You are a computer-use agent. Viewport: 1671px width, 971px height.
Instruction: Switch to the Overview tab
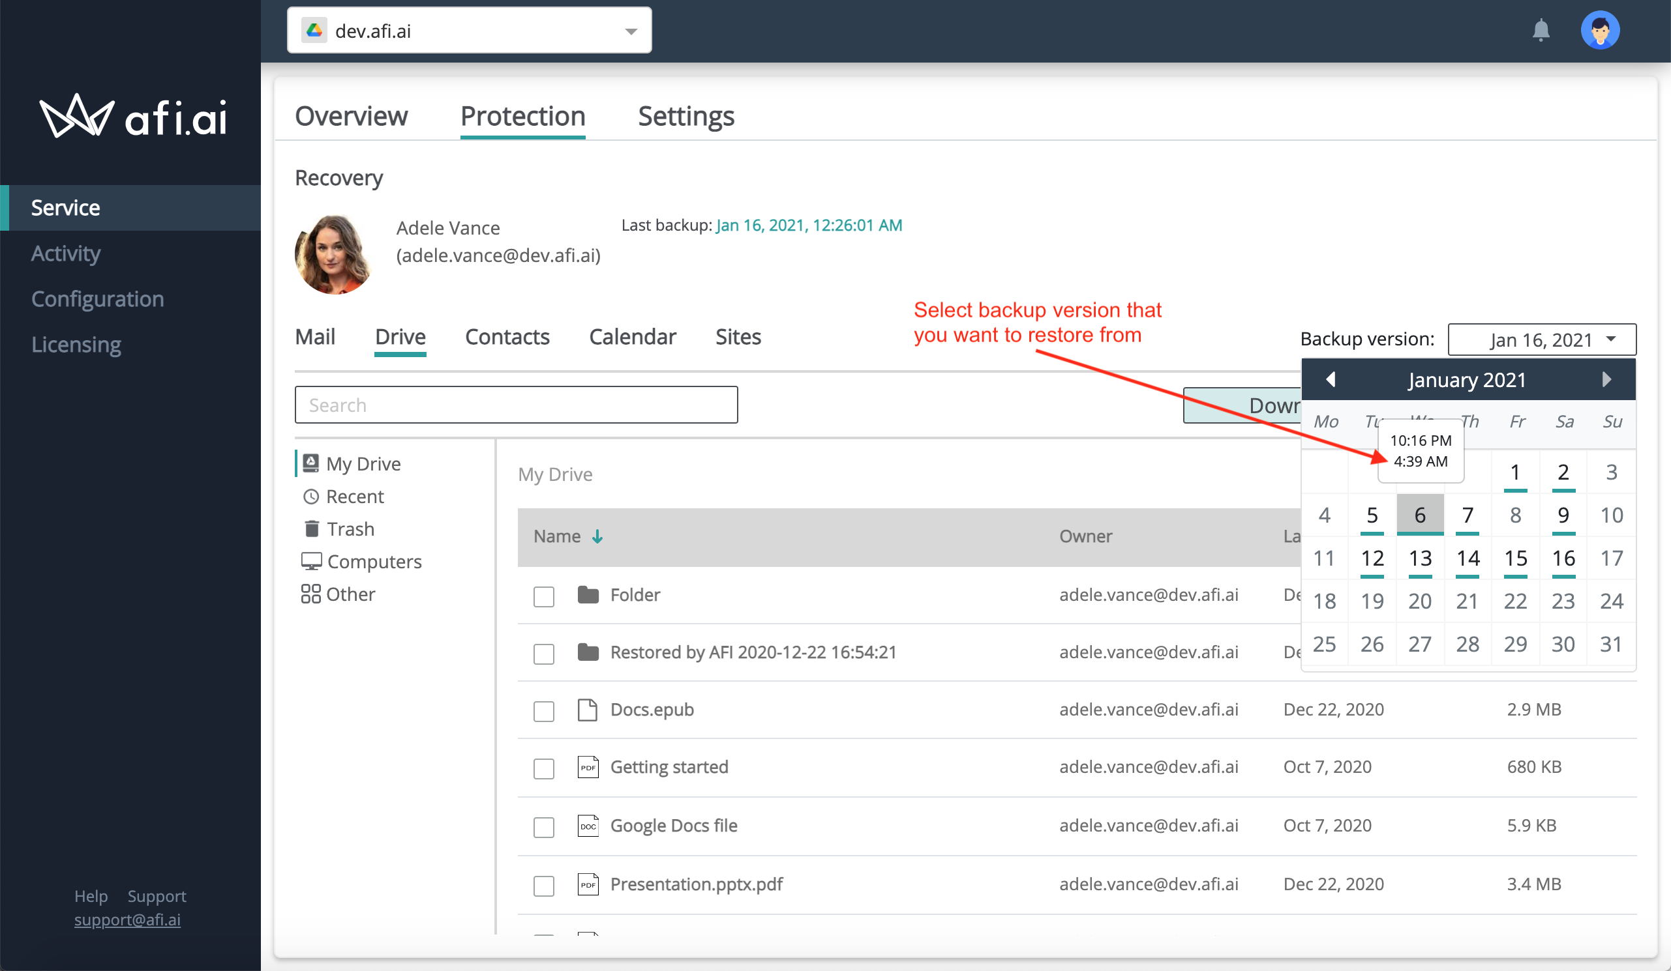pos(351,116)
